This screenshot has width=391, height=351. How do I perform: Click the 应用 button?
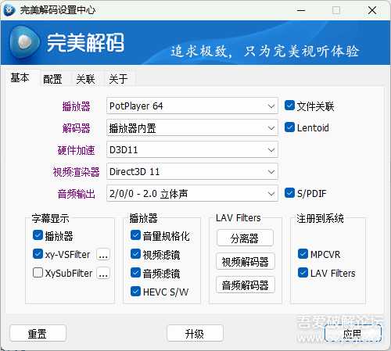pos(353,333)
